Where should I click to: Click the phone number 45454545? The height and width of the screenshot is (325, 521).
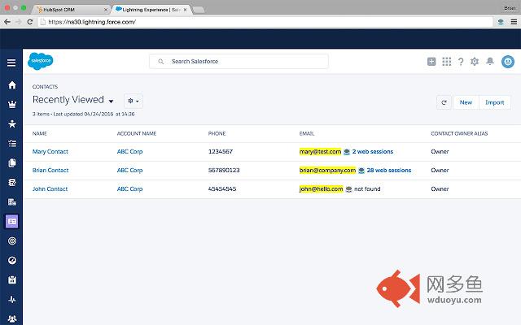(x=222, y=188)
